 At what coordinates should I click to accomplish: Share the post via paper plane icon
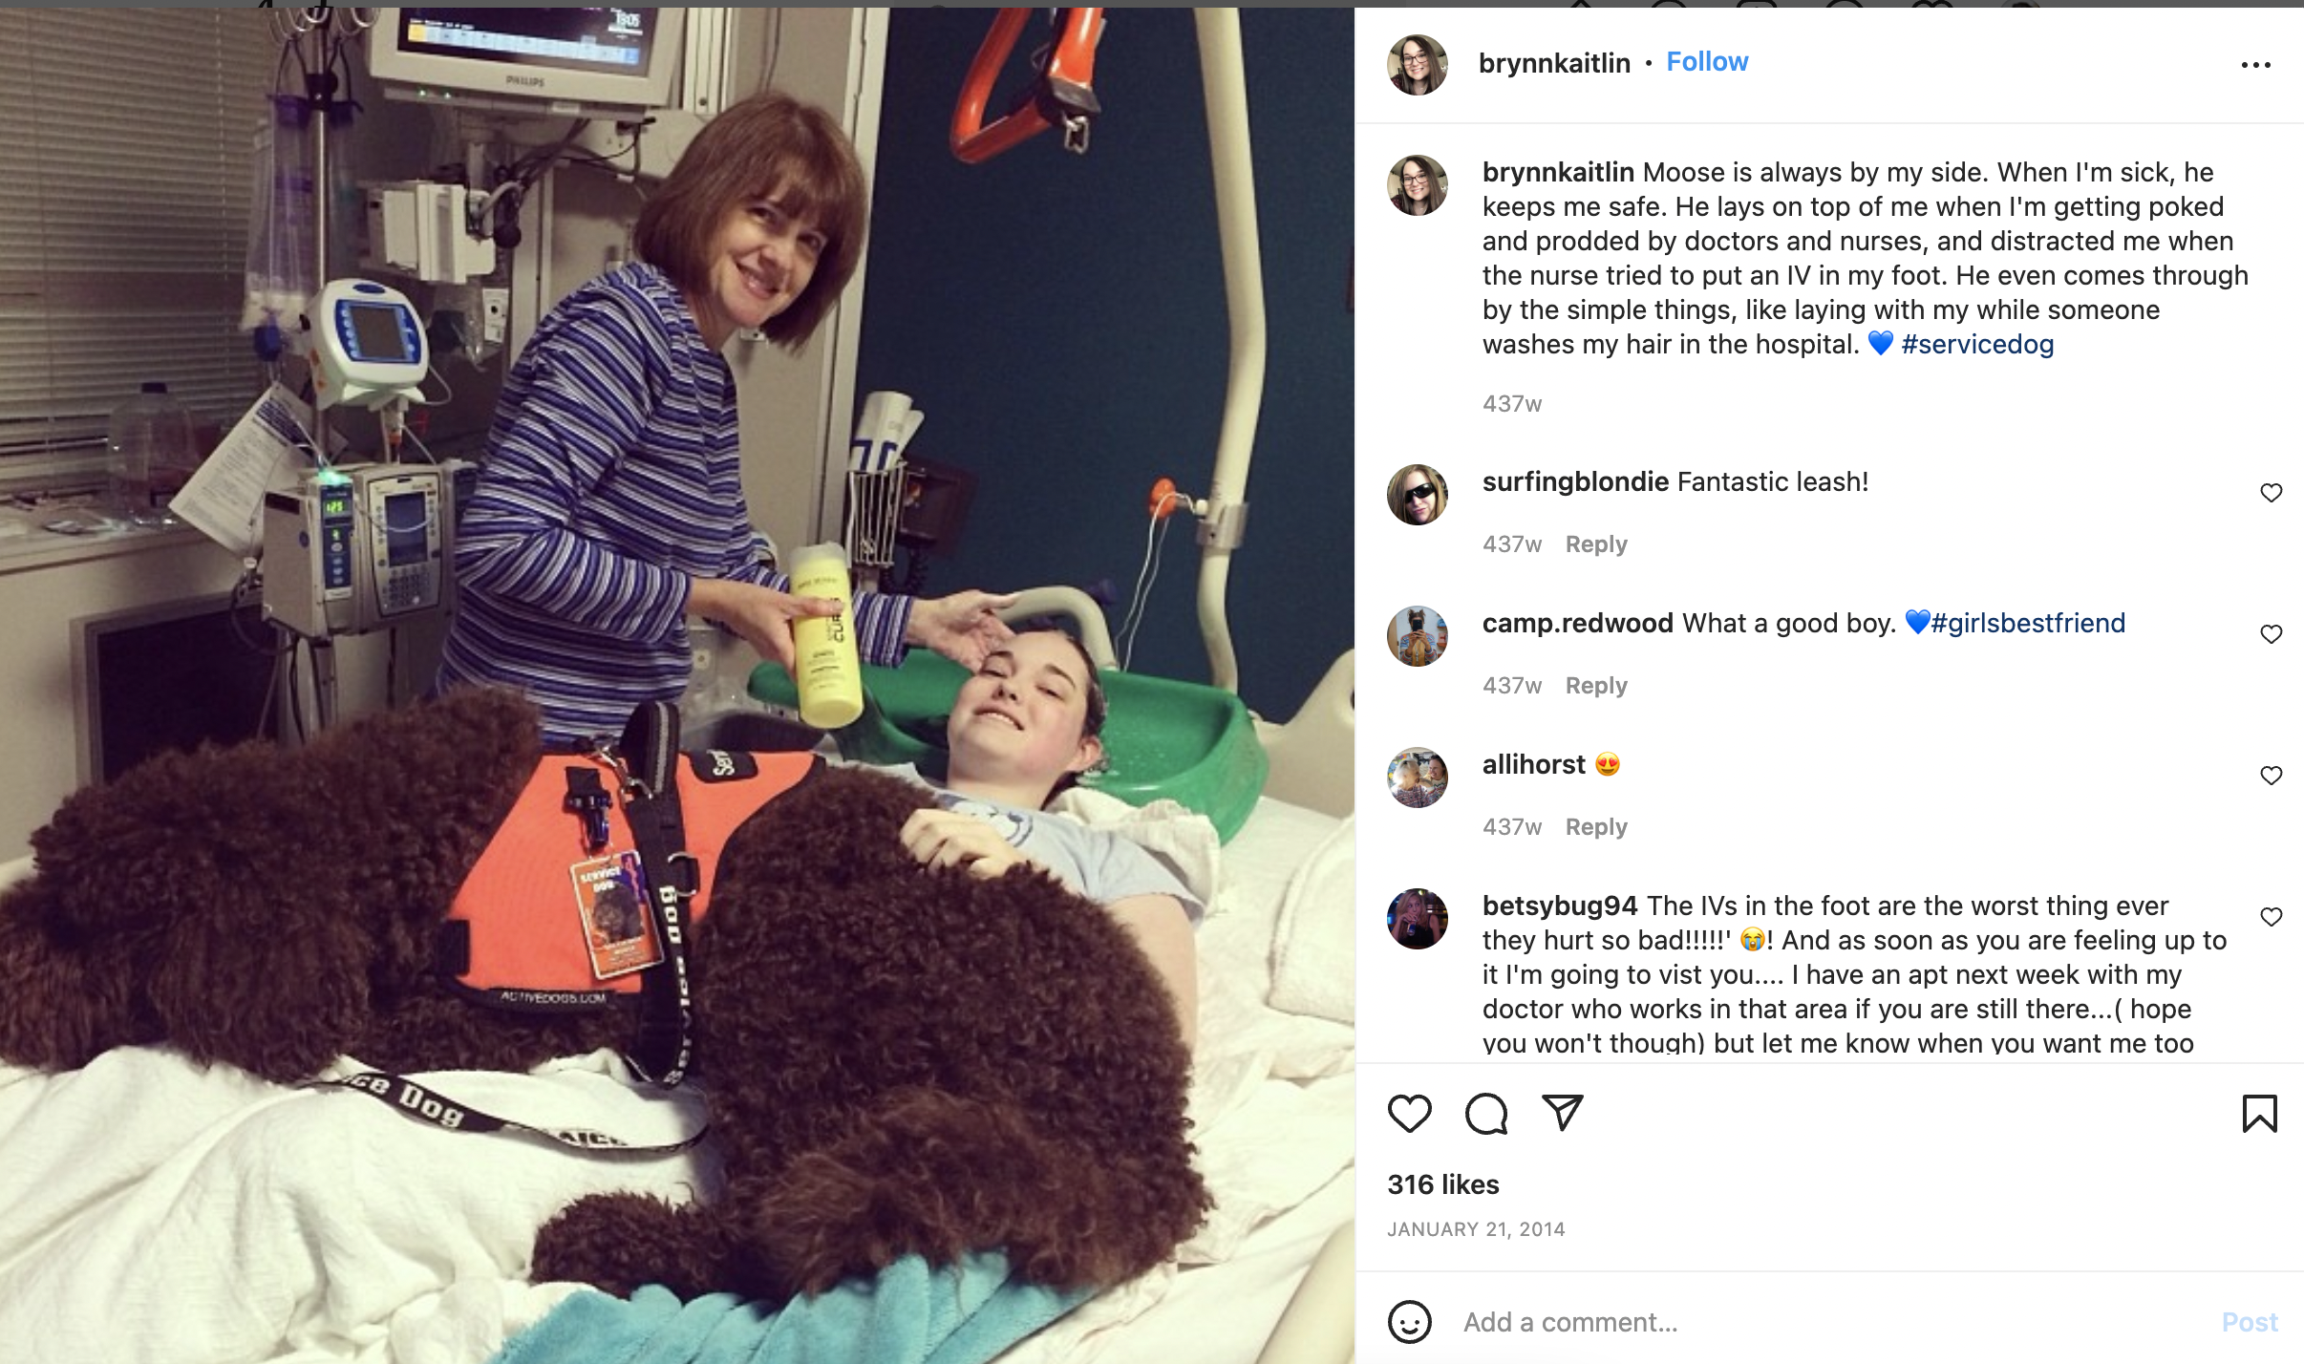pos(1563,1113)
